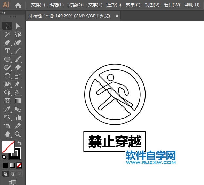204x185 pixels.
Task: Choose the Magic Wand tool
Action: (x=7, y=34)
